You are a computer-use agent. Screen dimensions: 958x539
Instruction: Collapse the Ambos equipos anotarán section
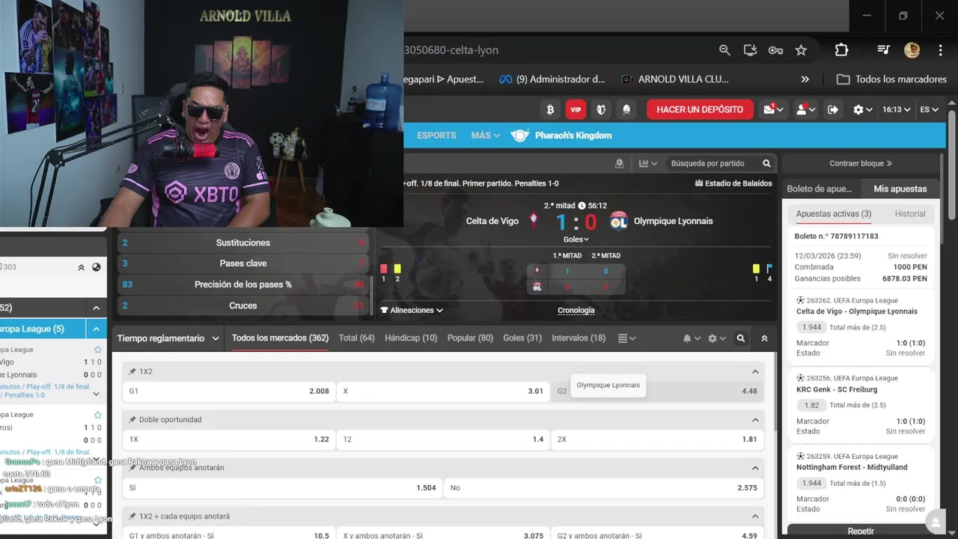[x=755, y=468]
